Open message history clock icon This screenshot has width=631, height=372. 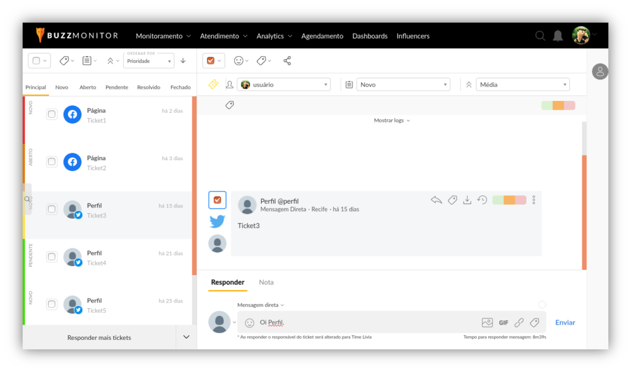coord(482,200)
